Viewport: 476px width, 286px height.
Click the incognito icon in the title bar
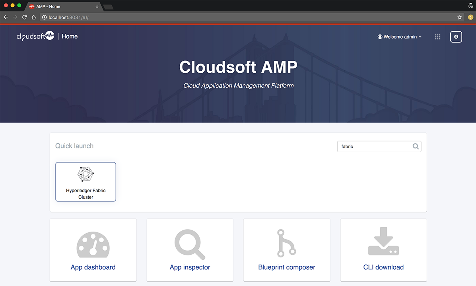(470, 5)
